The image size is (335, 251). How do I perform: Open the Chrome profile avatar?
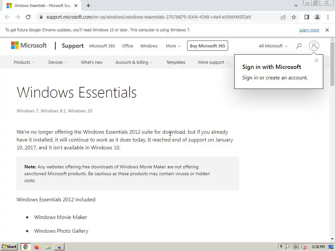pyautogui.click(x=317, y=17)
